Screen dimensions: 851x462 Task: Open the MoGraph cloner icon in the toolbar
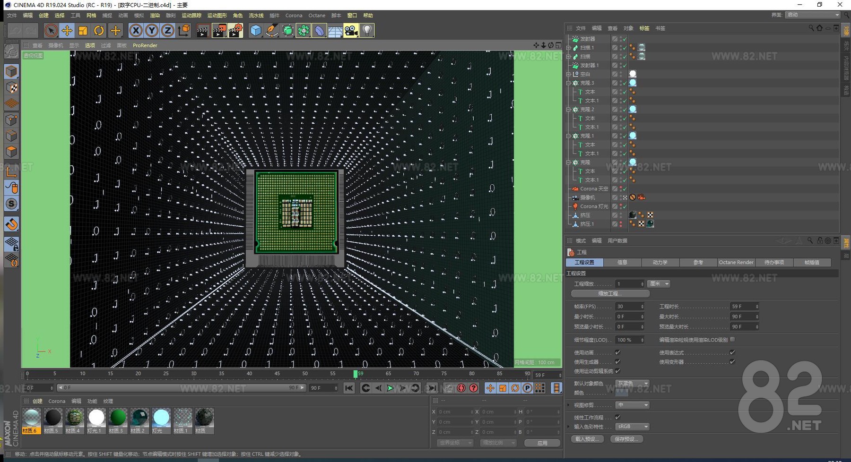coord(304,31)
